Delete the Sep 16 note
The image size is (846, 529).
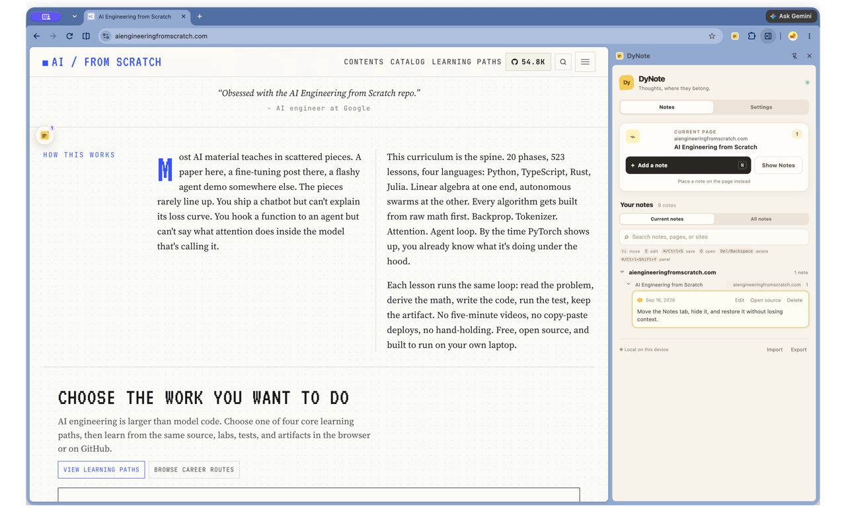(794, 300)
